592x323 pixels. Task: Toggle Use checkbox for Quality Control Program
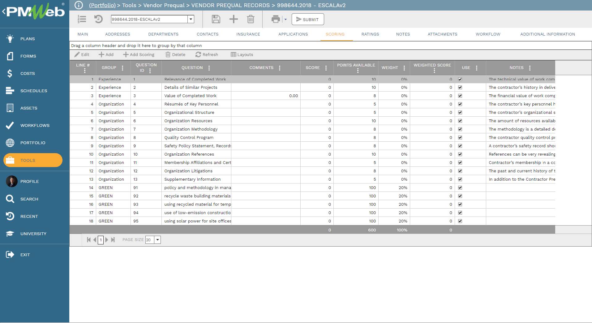pyautogui.click(x=460, y=138)
